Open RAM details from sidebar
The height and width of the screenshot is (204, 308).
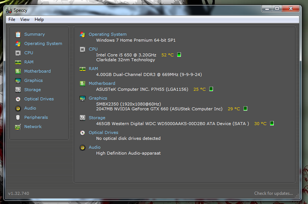29,62
